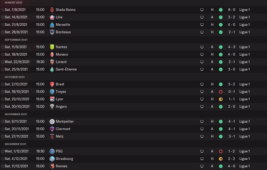This screenshot has width=267, height=170.
Task: Click the PSG club badge
Action: click(x=52, y=151)
